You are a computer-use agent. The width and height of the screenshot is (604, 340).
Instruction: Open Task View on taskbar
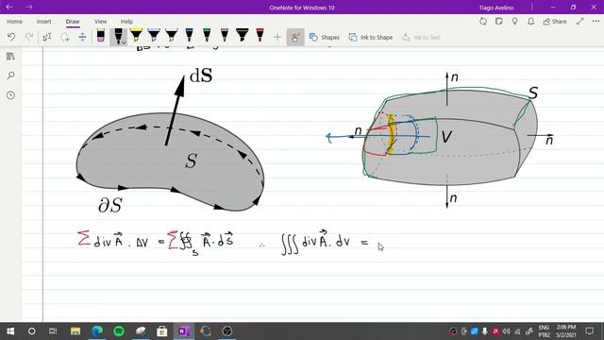pyautogui.click(x=53, y=331)
